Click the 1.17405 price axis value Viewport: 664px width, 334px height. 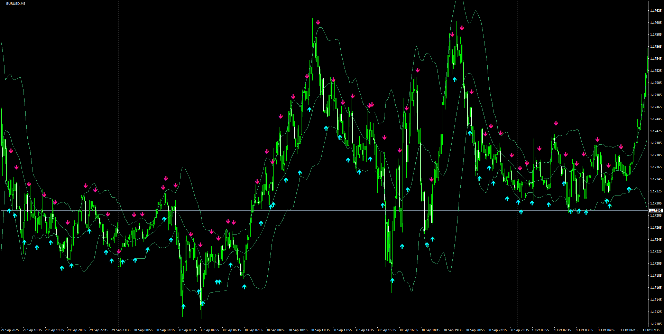click(656, 143)
